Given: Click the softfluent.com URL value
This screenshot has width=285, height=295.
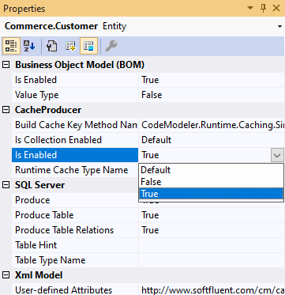Looking at the screenshot, I should click(212, 289).
